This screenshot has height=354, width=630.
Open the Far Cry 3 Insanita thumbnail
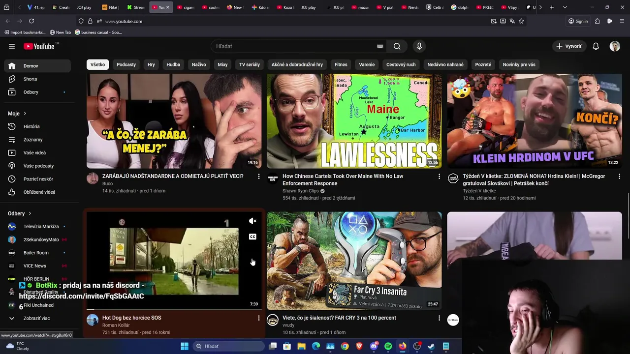point(354,261)
